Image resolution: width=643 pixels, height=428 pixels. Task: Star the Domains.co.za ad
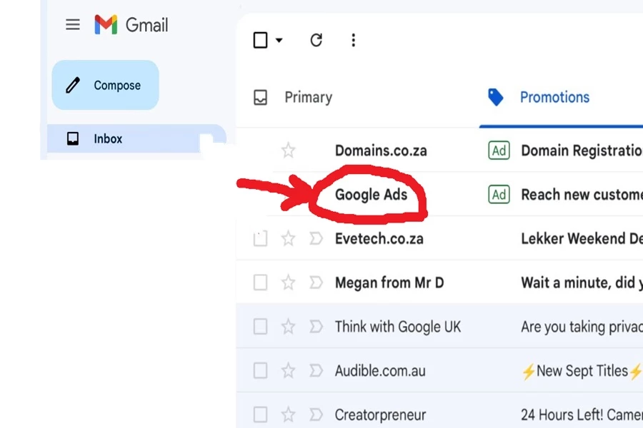[289, 151]
